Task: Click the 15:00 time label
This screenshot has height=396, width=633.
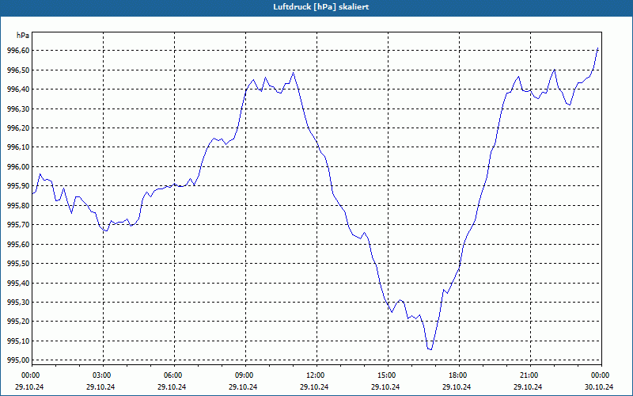Action: [388, 375]
